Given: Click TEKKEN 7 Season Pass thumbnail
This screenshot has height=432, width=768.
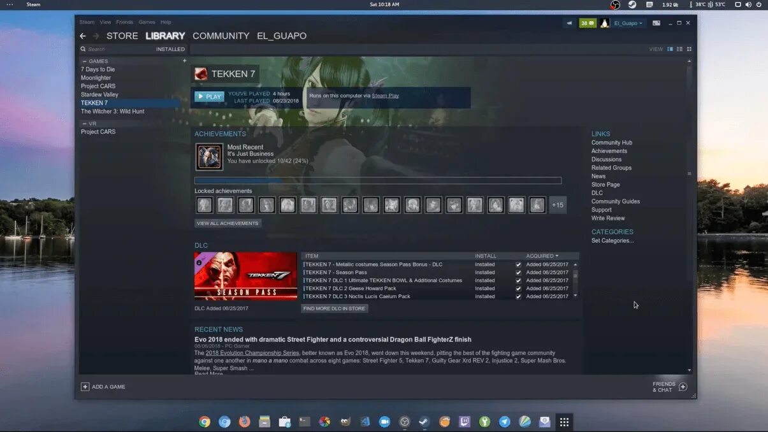Looking at the screenshot, I should (x=245, y=276).
